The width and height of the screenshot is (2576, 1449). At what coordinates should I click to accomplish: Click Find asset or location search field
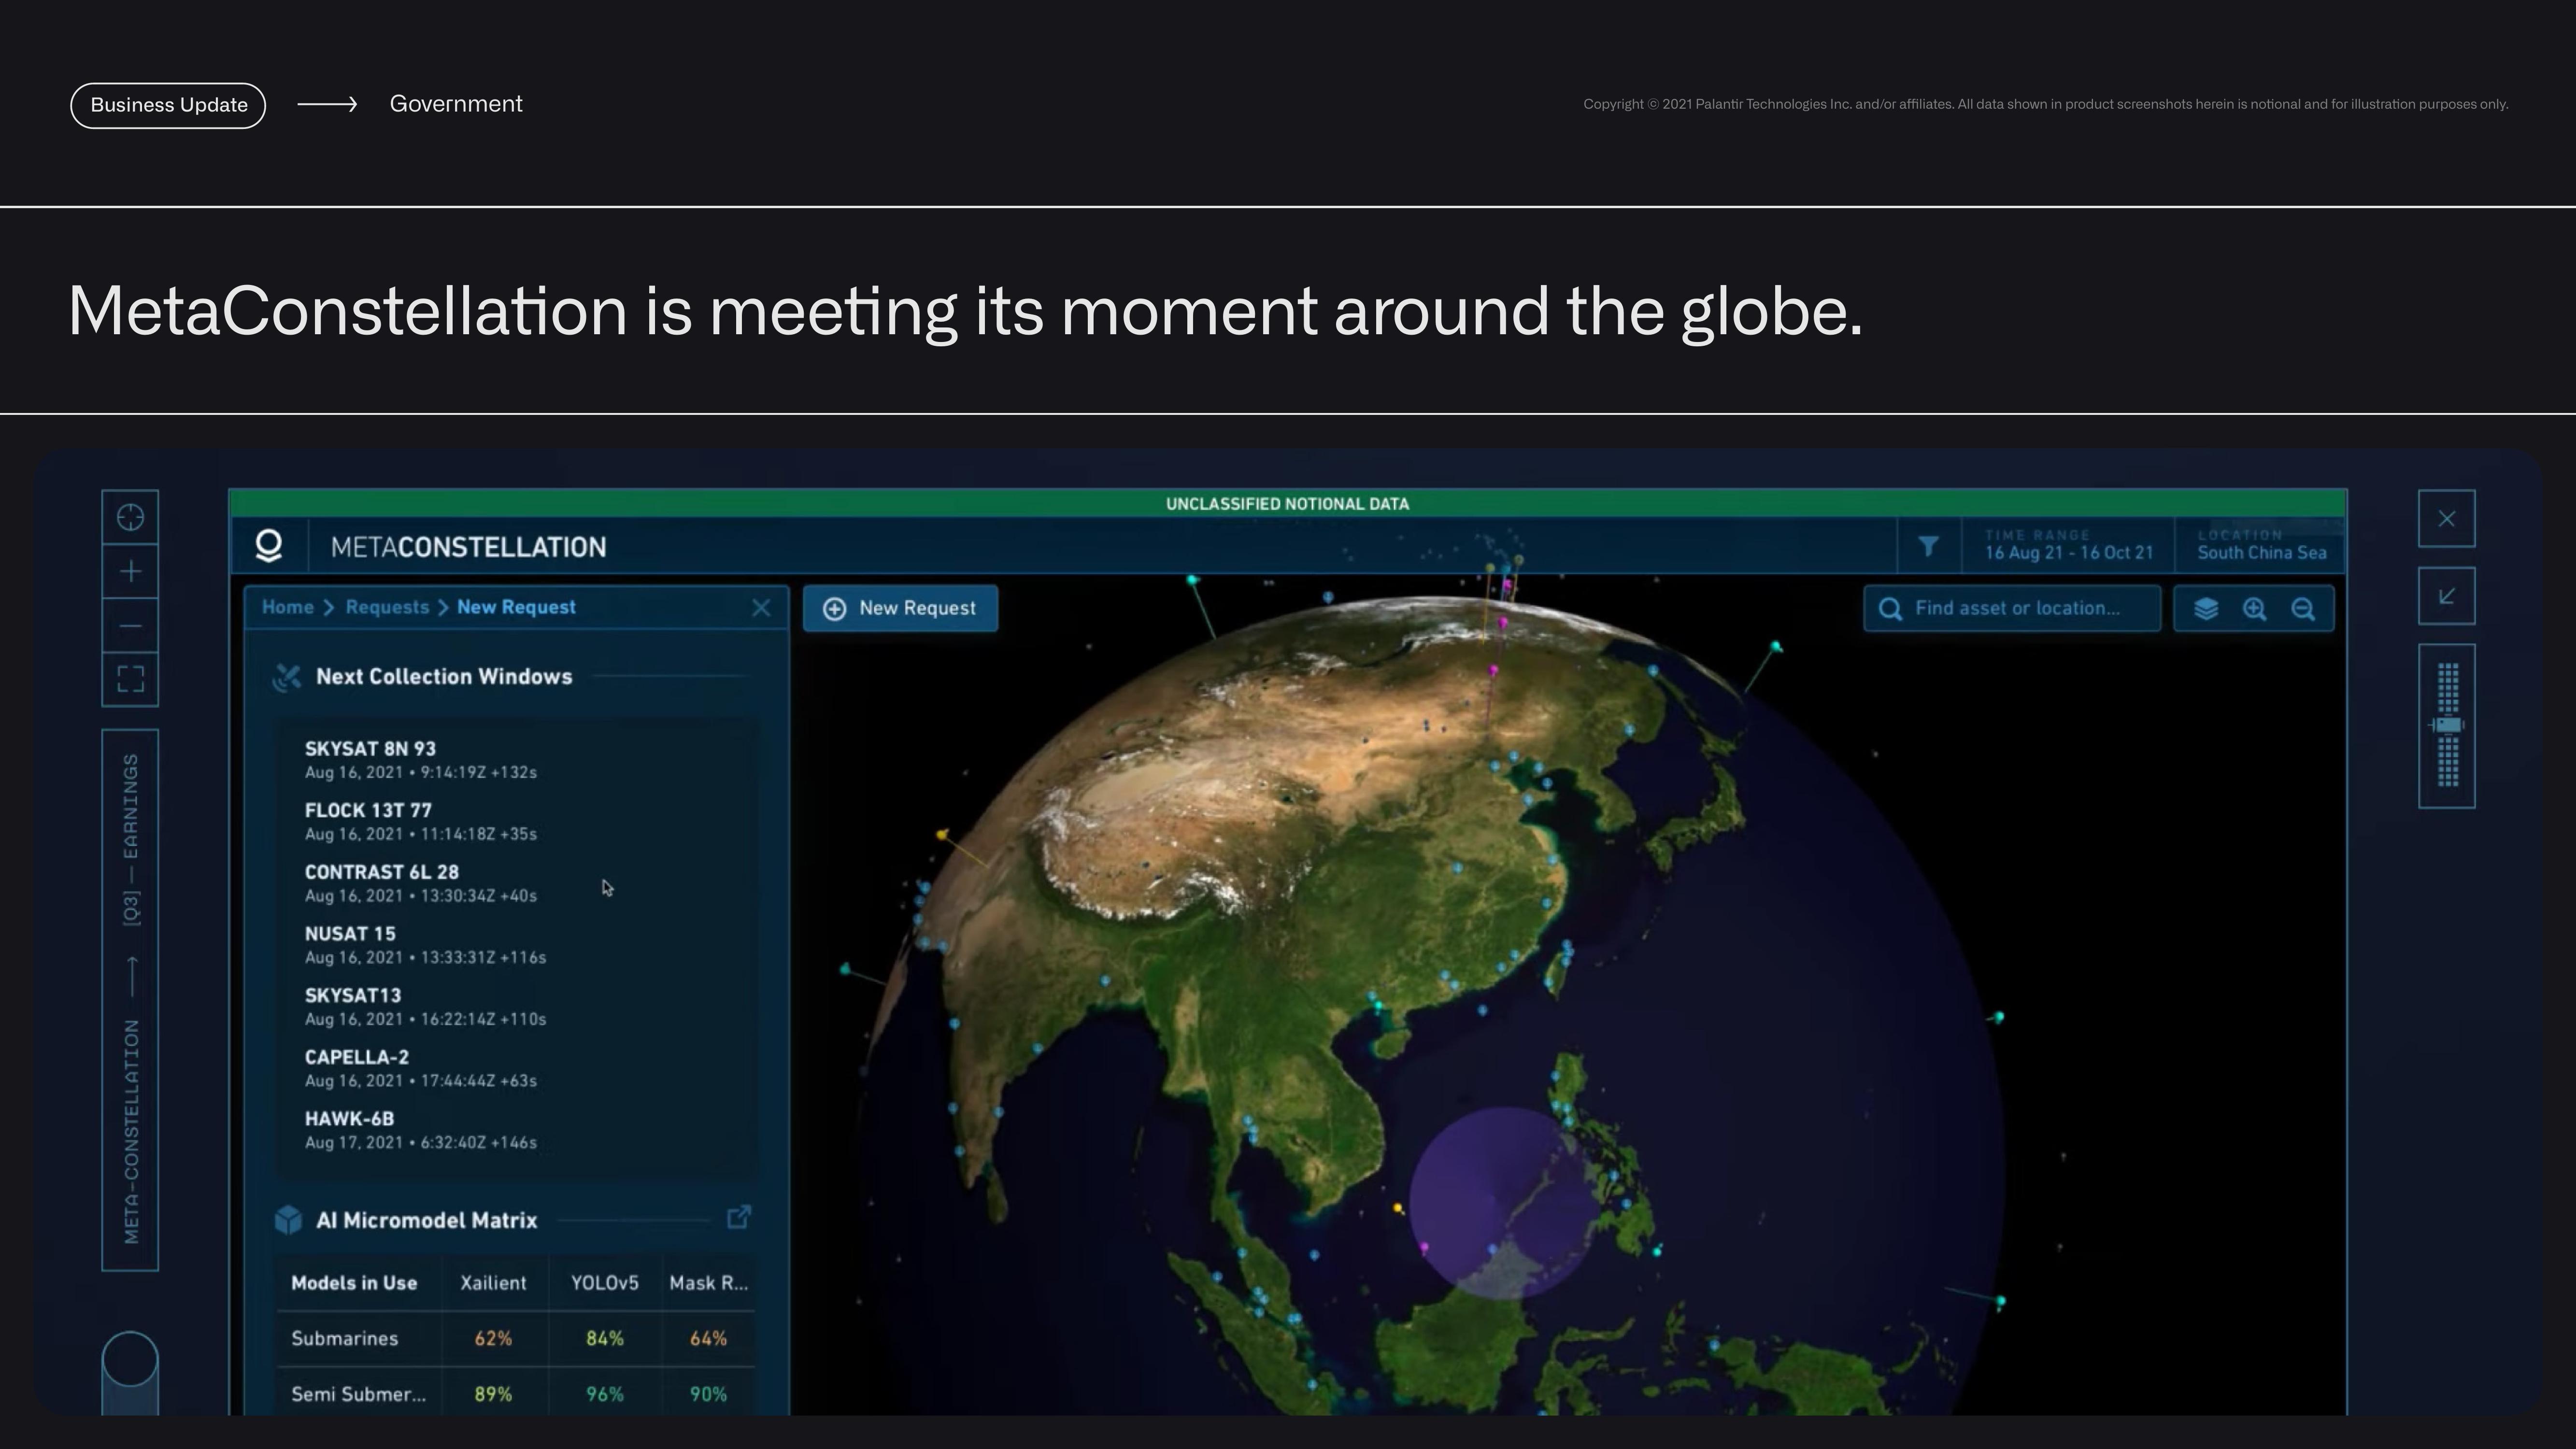pos(2015,607)
